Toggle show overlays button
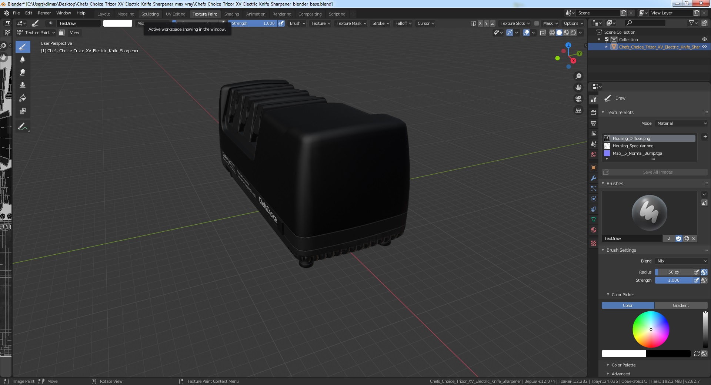 click(526, 33)
